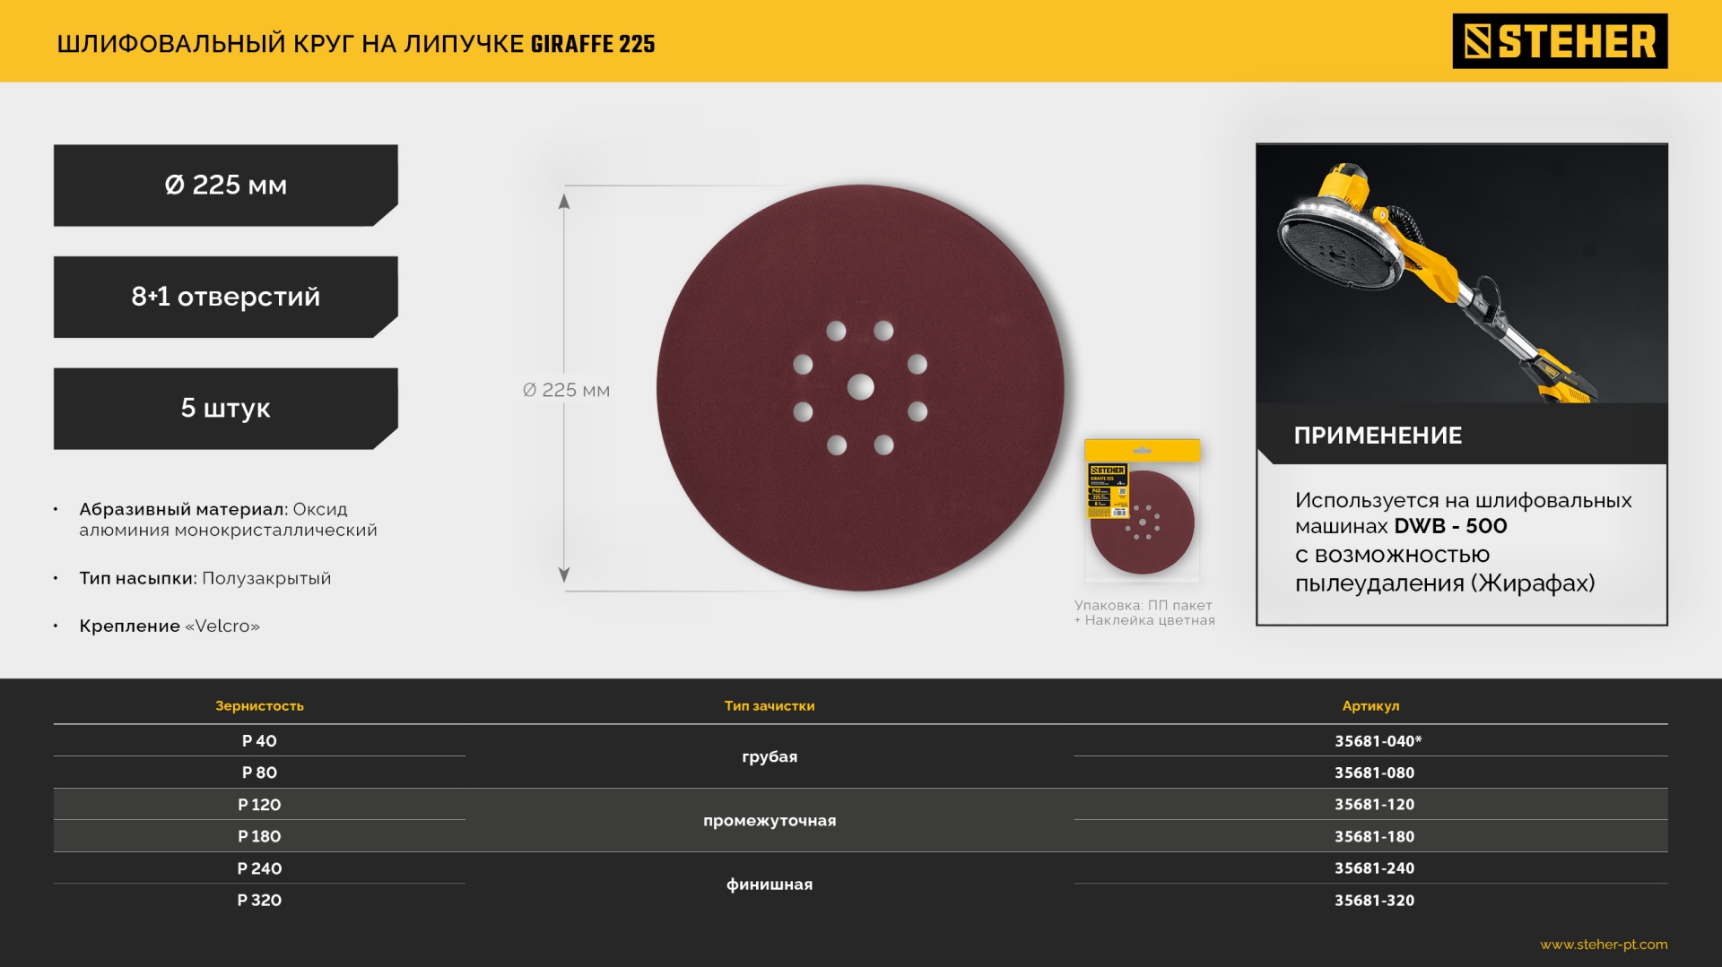The height and width of the screenshot is (967, 1722).
Task: Open the www.steher-pt.com link
Action: point(1603,944)
